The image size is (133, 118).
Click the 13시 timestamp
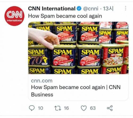[x=108, y=9]
